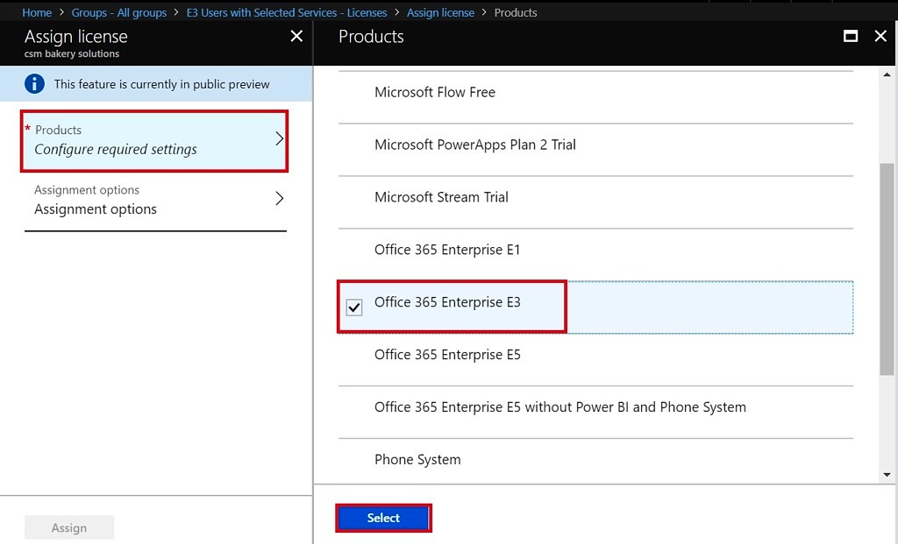This screenshot has width=898, height=544.
Task: Maximize the Products blade
Action: coord(851,36)
